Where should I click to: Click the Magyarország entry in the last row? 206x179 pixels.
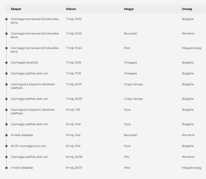(191, 168)
